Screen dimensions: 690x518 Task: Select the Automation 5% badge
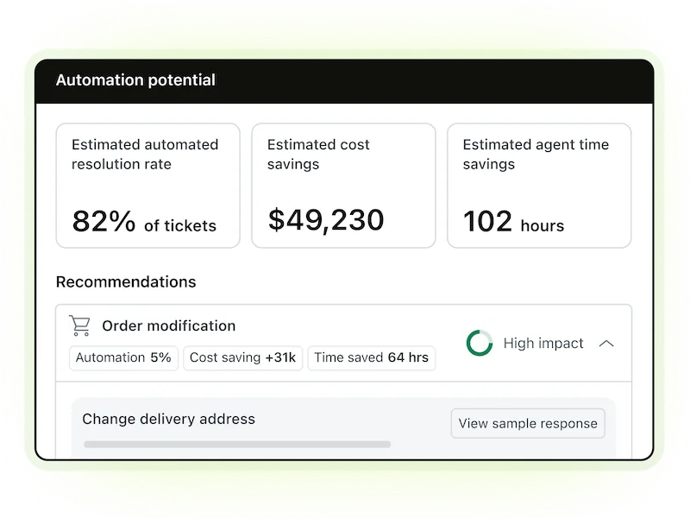pyautogui.click(x=123, y=357)
